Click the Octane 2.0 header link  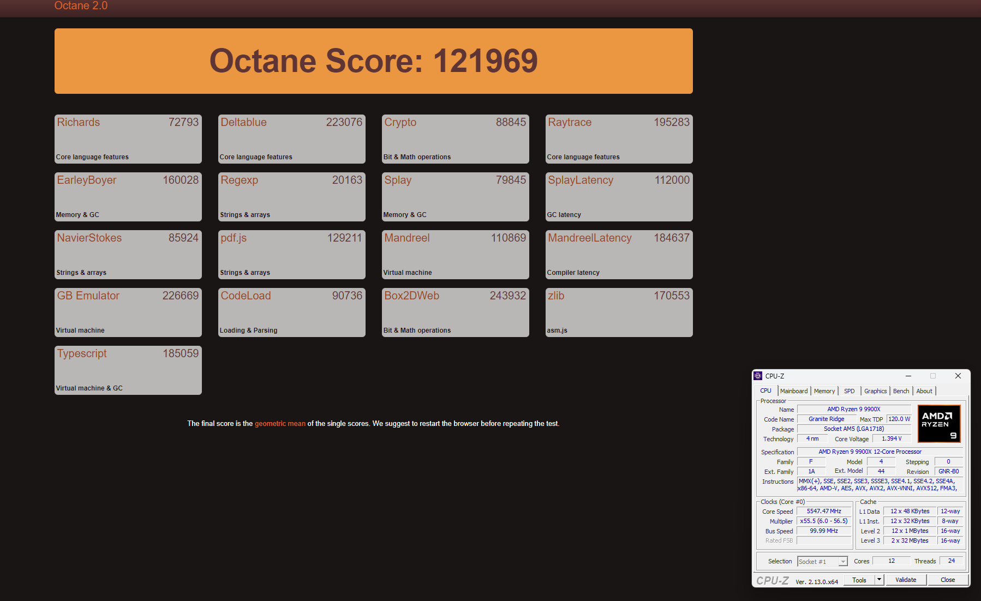pos(81,5)
